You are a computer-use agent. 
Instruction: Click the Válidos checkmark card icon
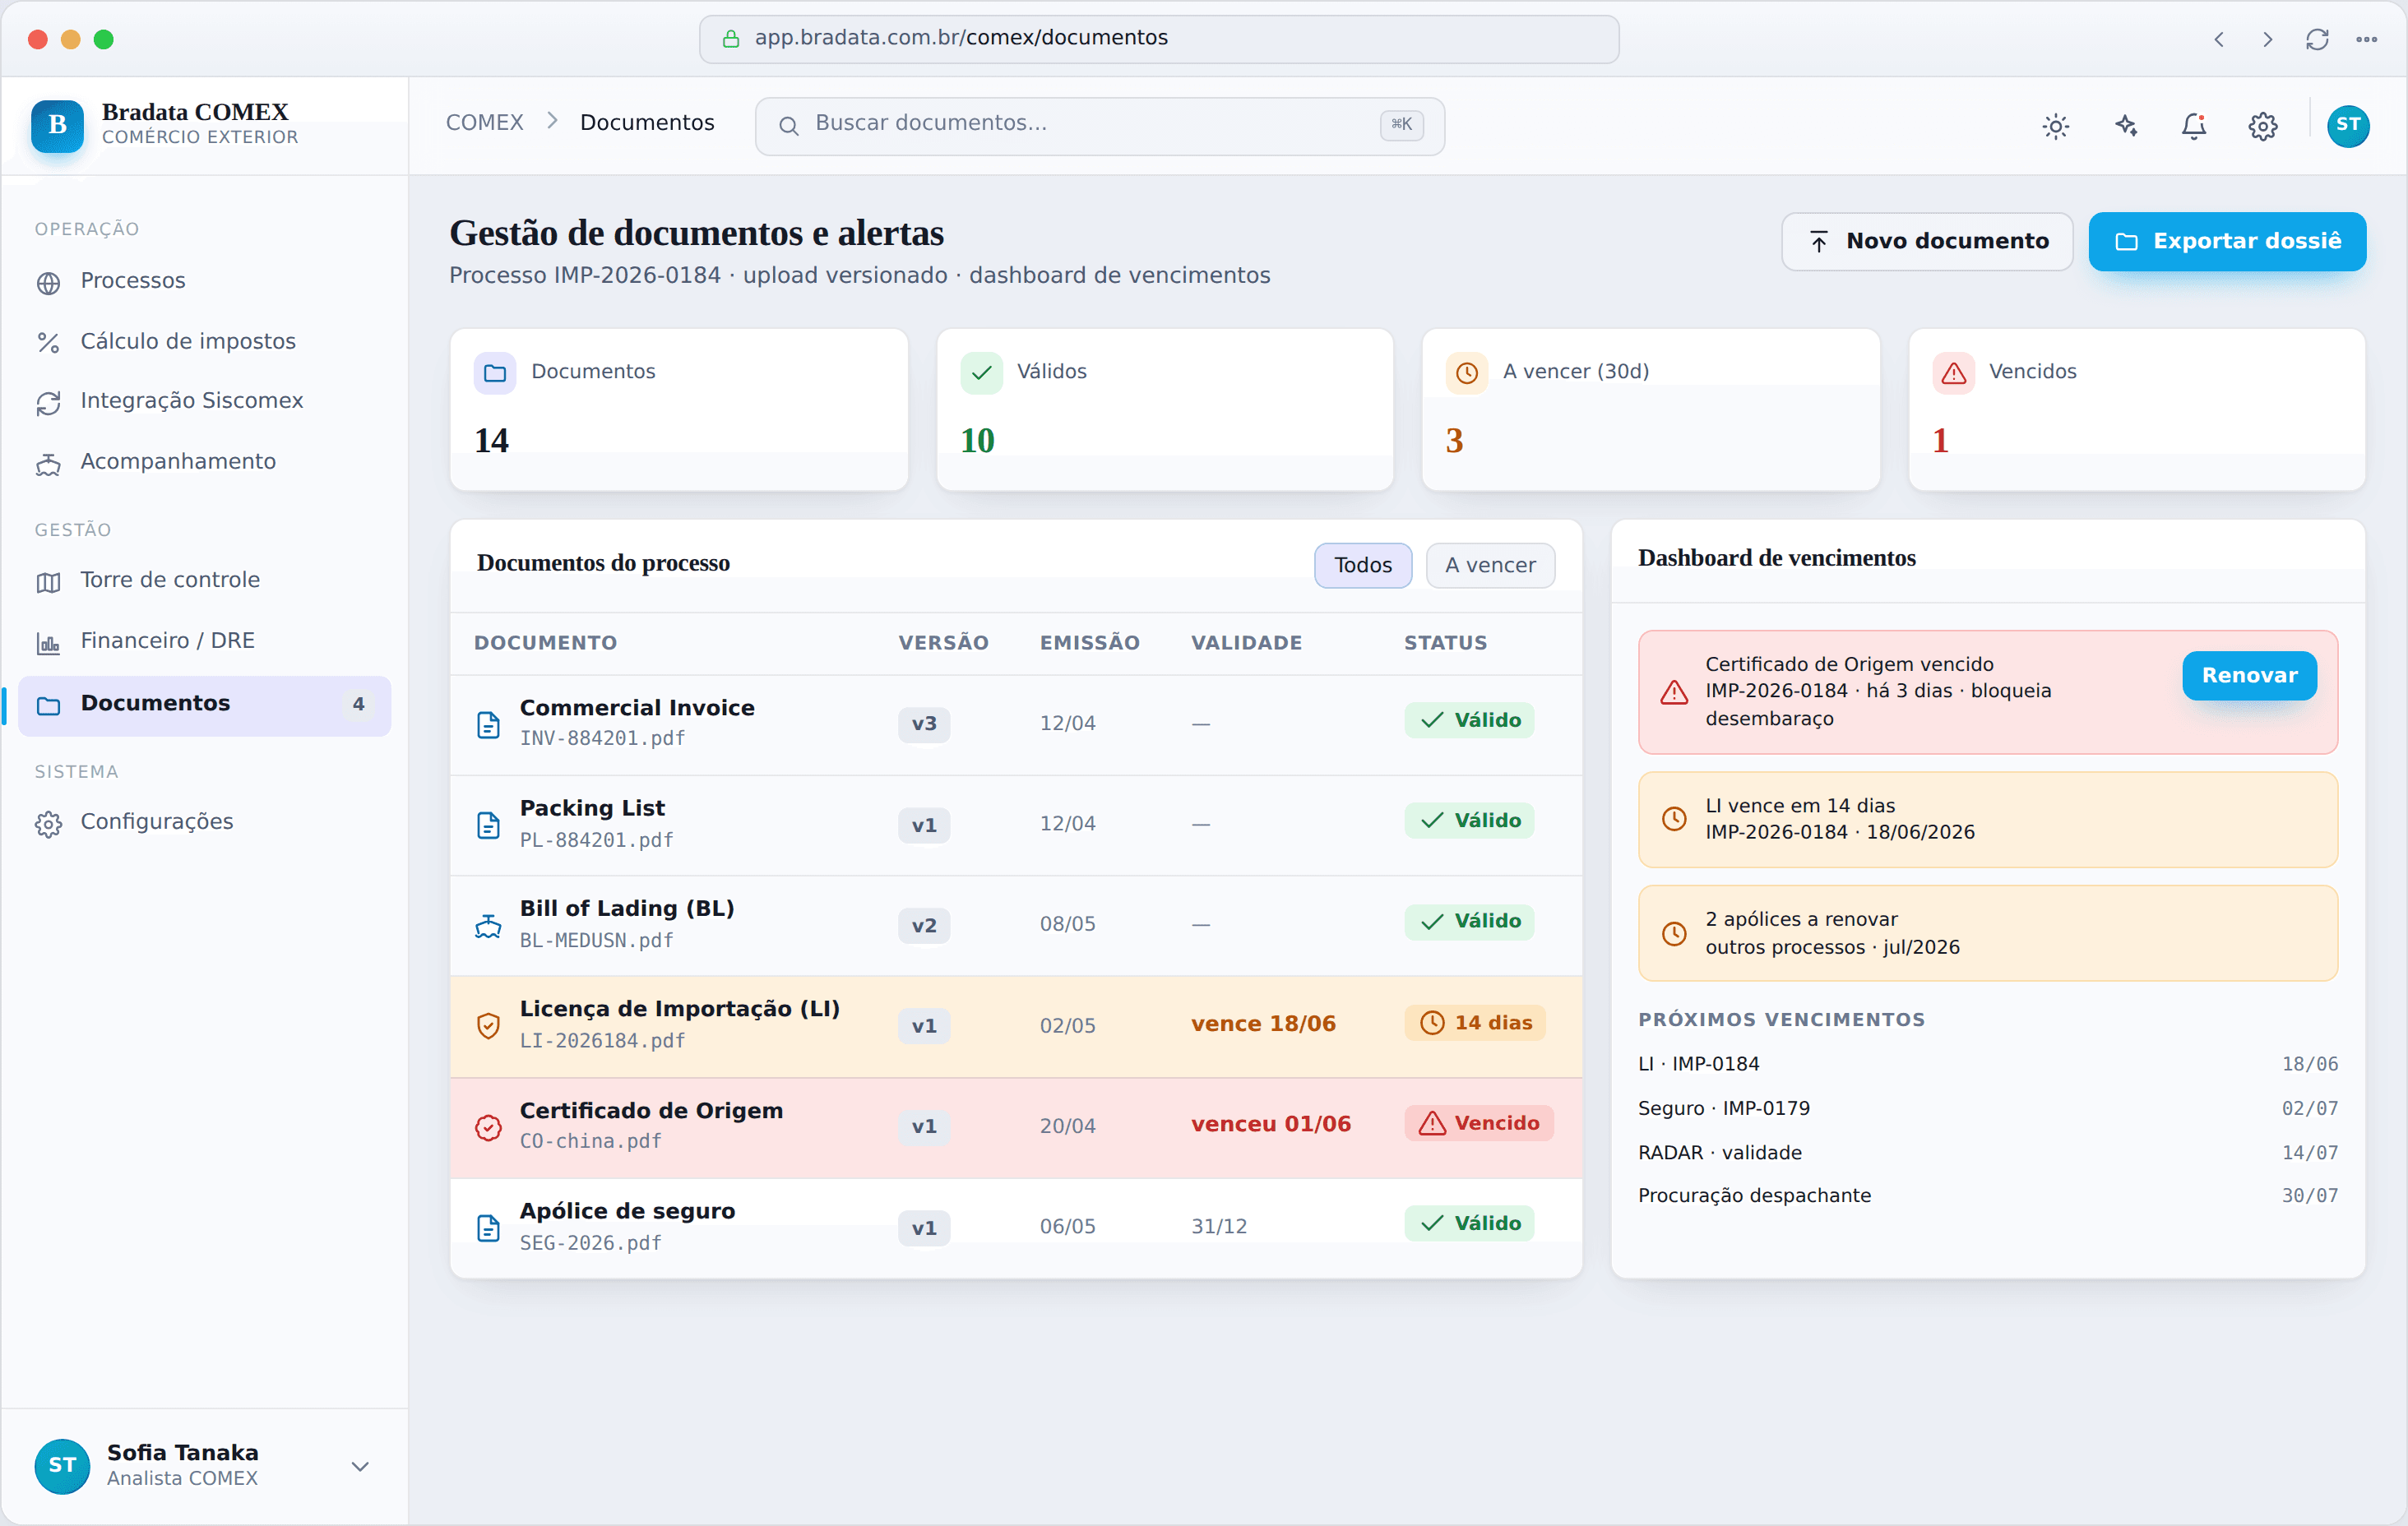click(x=981, y=373)
